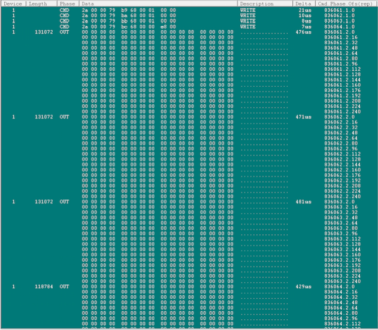The height and width of the screenshot is (330, 378).
Task: Click the offset 836064.2.32
Action: click(341, 297)
